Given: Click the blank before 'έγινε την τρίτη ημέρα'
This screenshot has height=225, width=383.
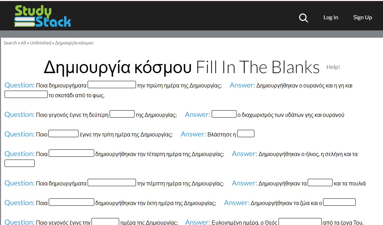Looking at the screenshot, I should pos(63,134).
